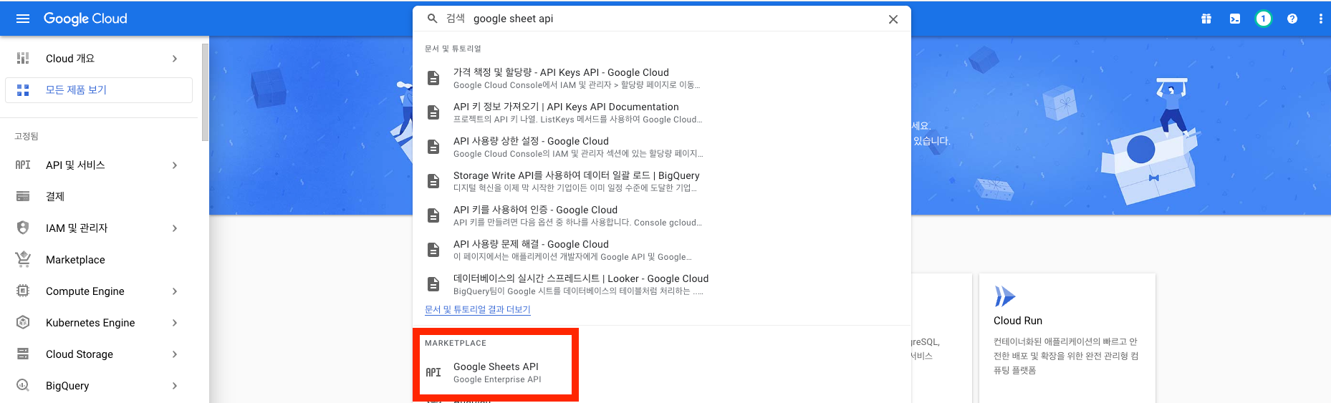Activate Cloud Shell terminal icon
The image size is (1331, 403).
pos(1235,19)
